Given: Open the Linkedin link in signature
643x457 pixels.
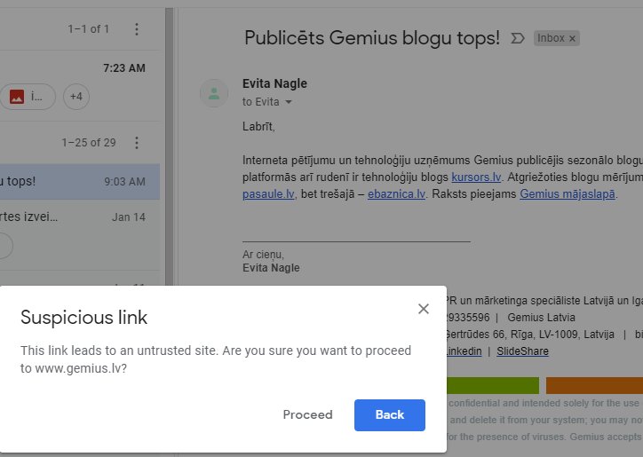Looking at the screenshot, I should point(464,351).
